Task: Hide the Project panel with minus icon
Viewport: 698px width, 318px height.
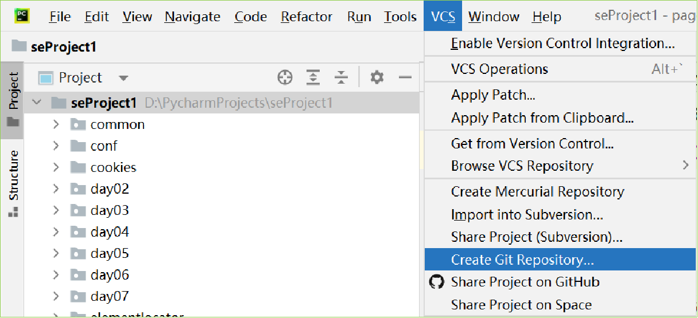Action: tap(405, 77)
